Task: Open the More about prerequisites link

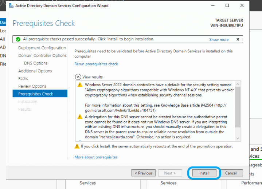Action: pos(96,157)
